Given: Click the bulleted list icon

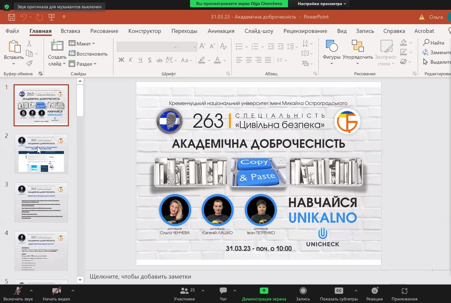Looking at the screenshot, I should tap(239, 46).
